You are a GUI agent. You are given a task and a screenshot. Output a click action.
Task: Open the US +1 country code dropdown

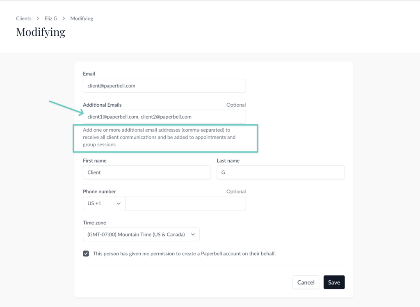[x=104, y=203]
